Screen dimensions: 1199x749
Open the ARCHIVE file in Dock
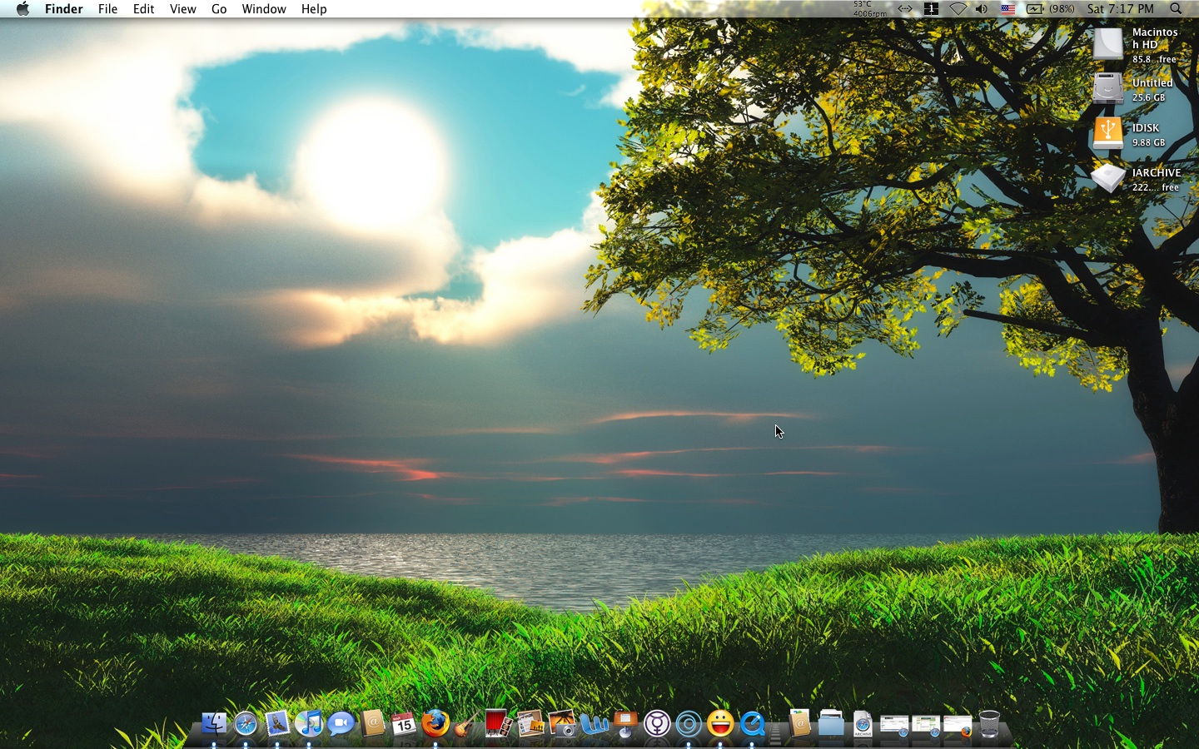coord(863,723)
